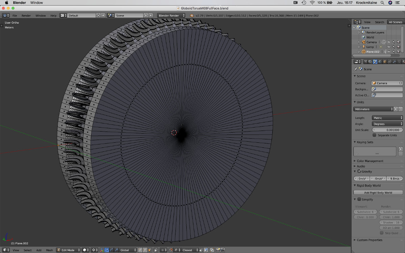The width and height of the screenshot is (405, 253).
Task: Add new screen layout plus button
Action: pyautogui.click(x=99, y=16)
